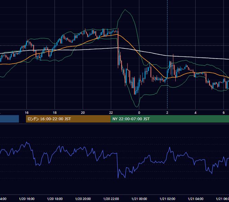Screen dimensions: 229x202
Task: Click the "1/21 02:00" label on the bottom axis
Action: tap(167, 199)
